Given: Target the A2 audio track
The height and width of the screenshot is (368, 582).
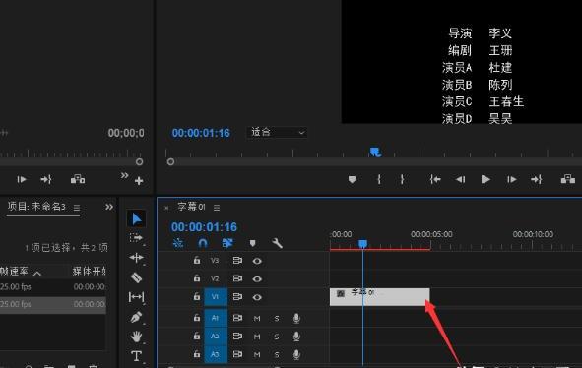Looking at the screenshot, I should coord(216,337).
